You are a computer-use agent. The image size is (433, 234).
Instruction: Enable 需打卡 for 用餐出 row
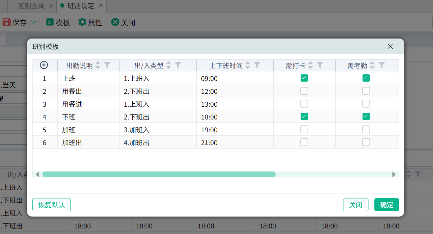tap(304, 91)
